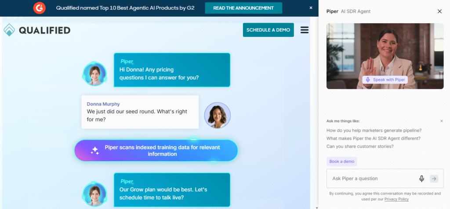Click the Ask Piper a question field
This screenshot has width=450, height=209.
click(371, 179)
